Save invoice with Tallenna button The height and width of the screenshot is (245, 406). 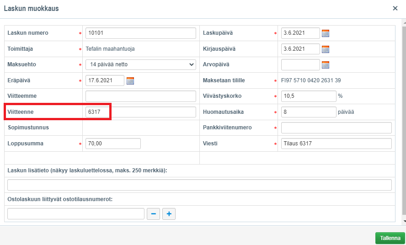pyautogui.click(x=390, y=238)
